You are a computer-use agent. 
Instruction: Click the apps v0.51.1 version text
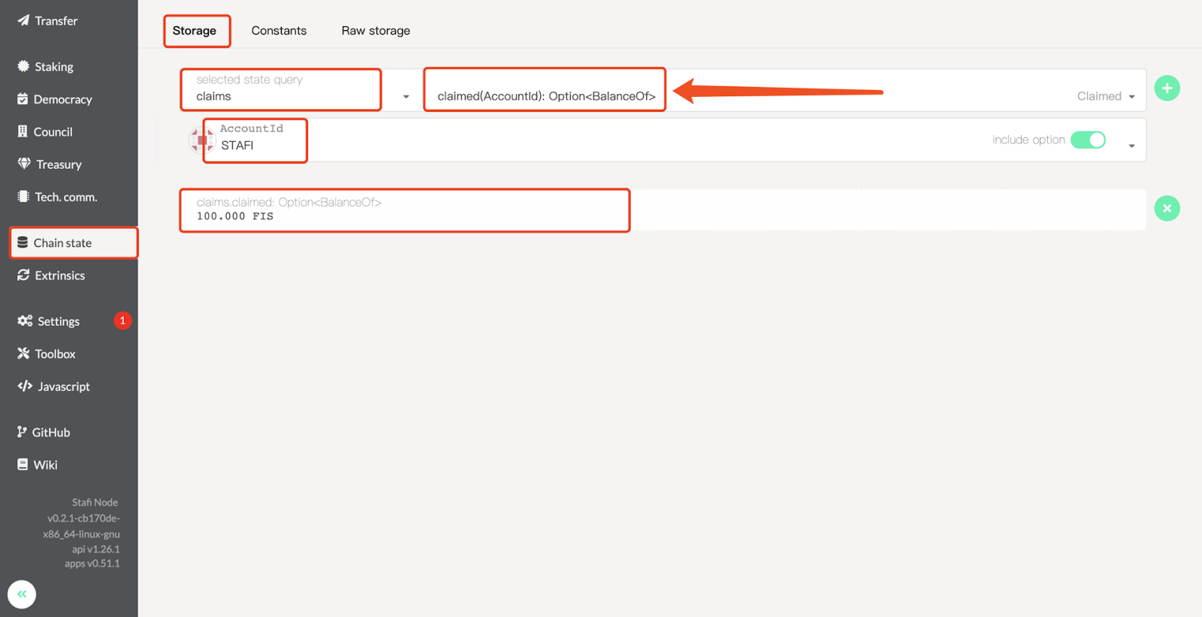tap(92, 564)
